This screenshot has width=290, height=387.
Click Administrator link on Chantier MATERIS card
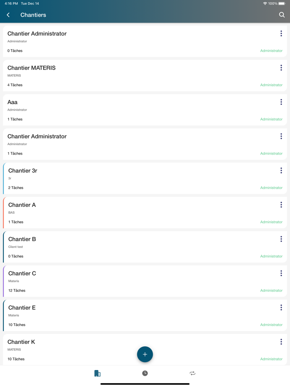pyautogui.click(x=271, y=85)
